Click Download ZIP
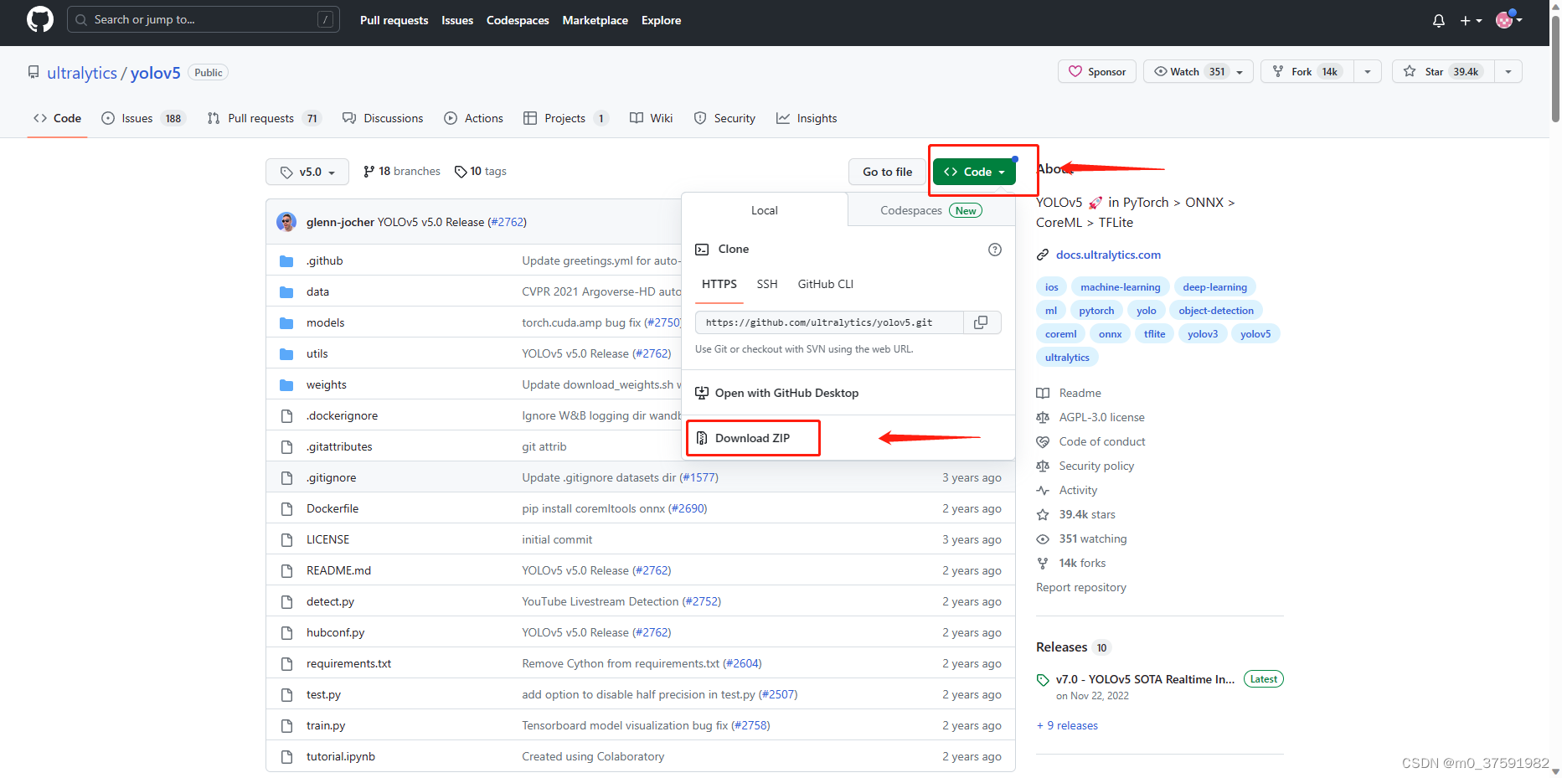This screenshot has width=1562, height=778. [752, 438]
